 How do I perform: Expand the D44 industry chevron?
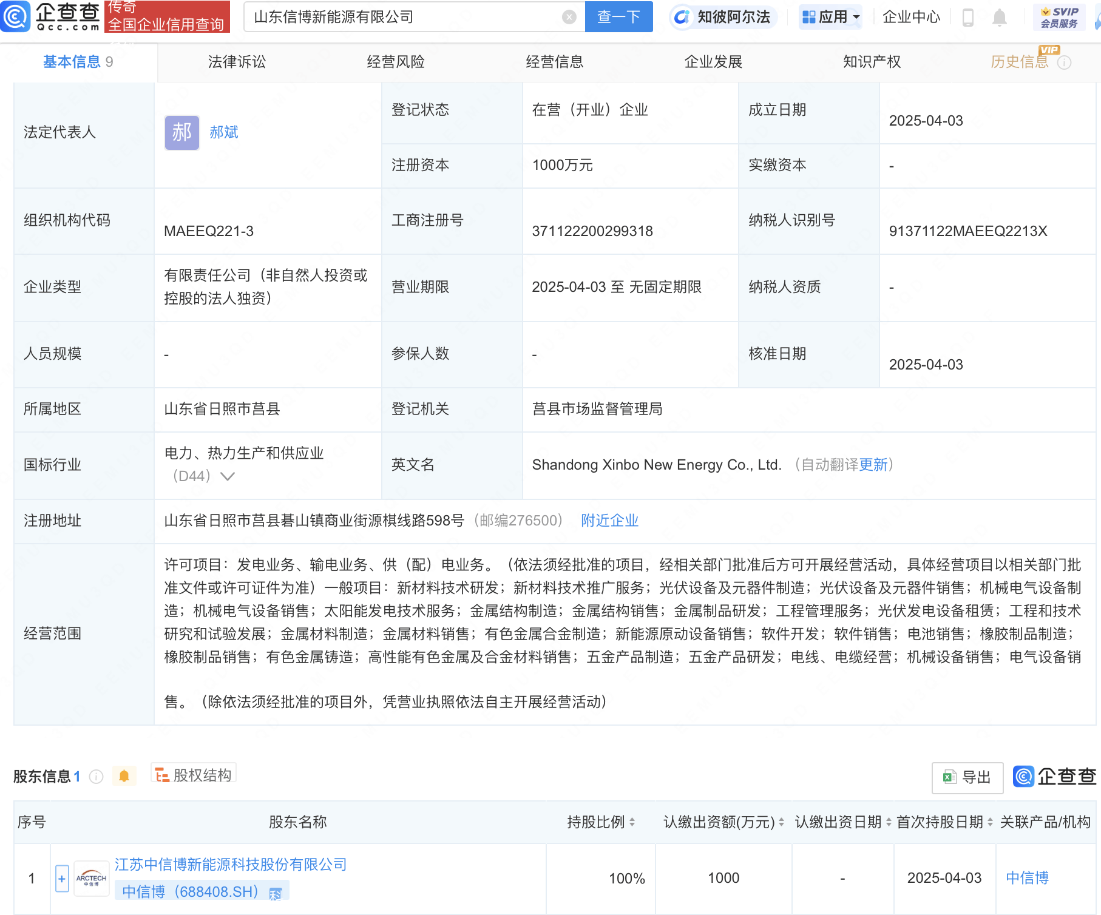tap(228, 476)
